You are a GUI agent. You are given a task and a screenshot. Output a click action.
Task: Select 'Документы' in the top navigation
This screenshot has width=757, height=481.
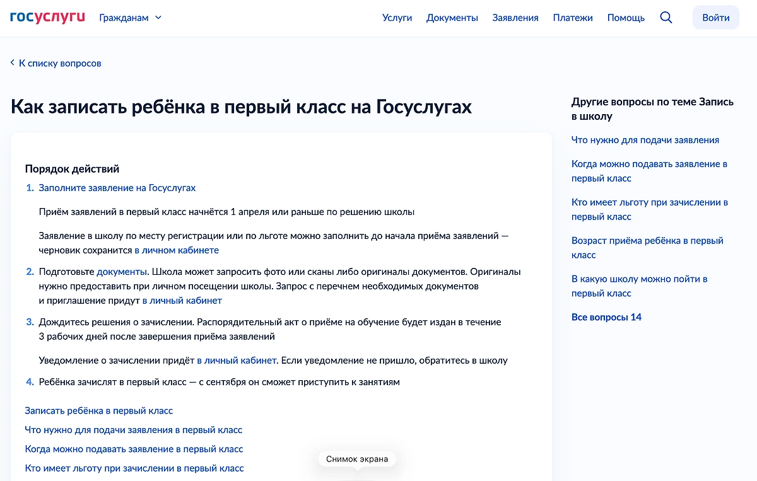coord(452,18)
